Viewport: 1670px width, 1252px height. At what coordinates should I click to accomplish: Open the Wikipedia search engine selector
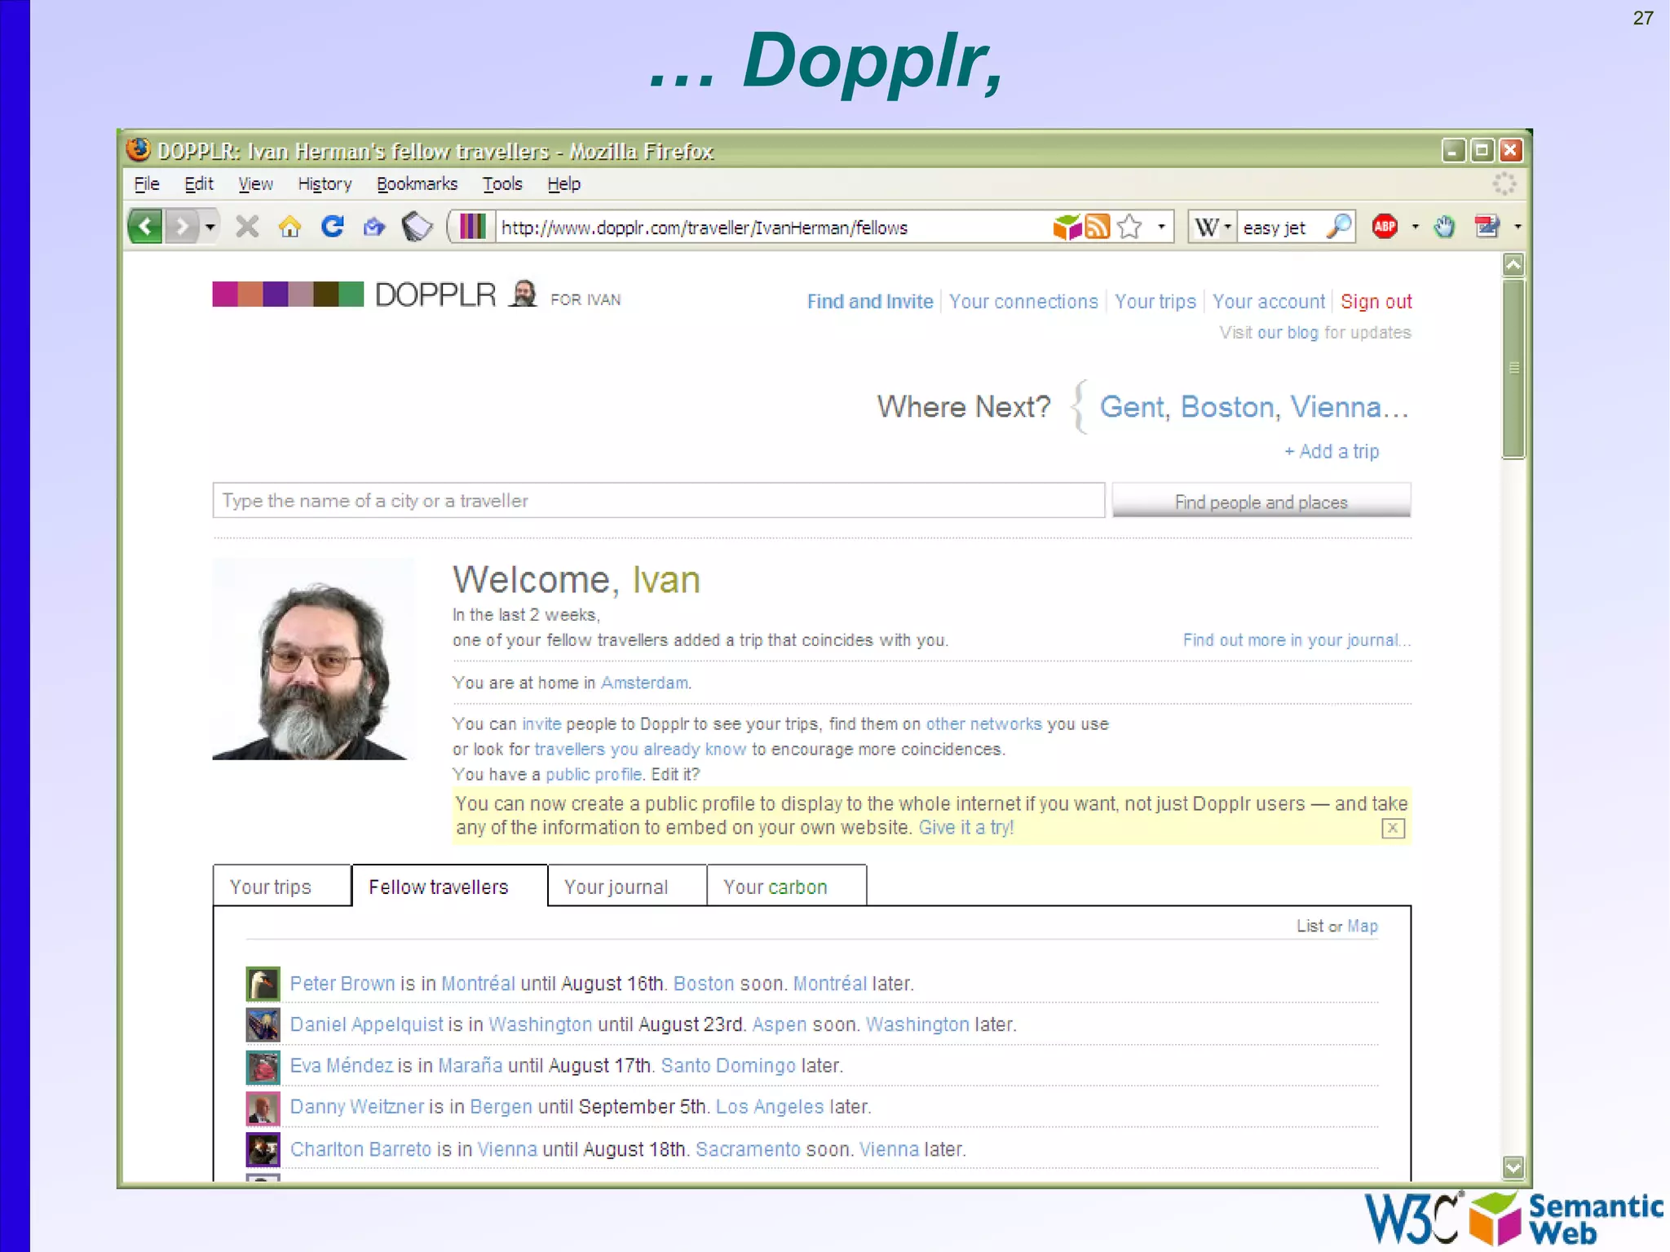tap(1213, 228)
